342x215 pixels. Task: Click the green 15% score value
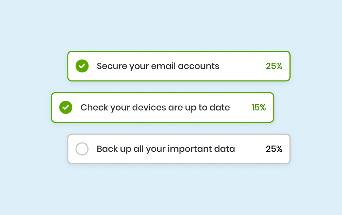(x=259, y=107)
